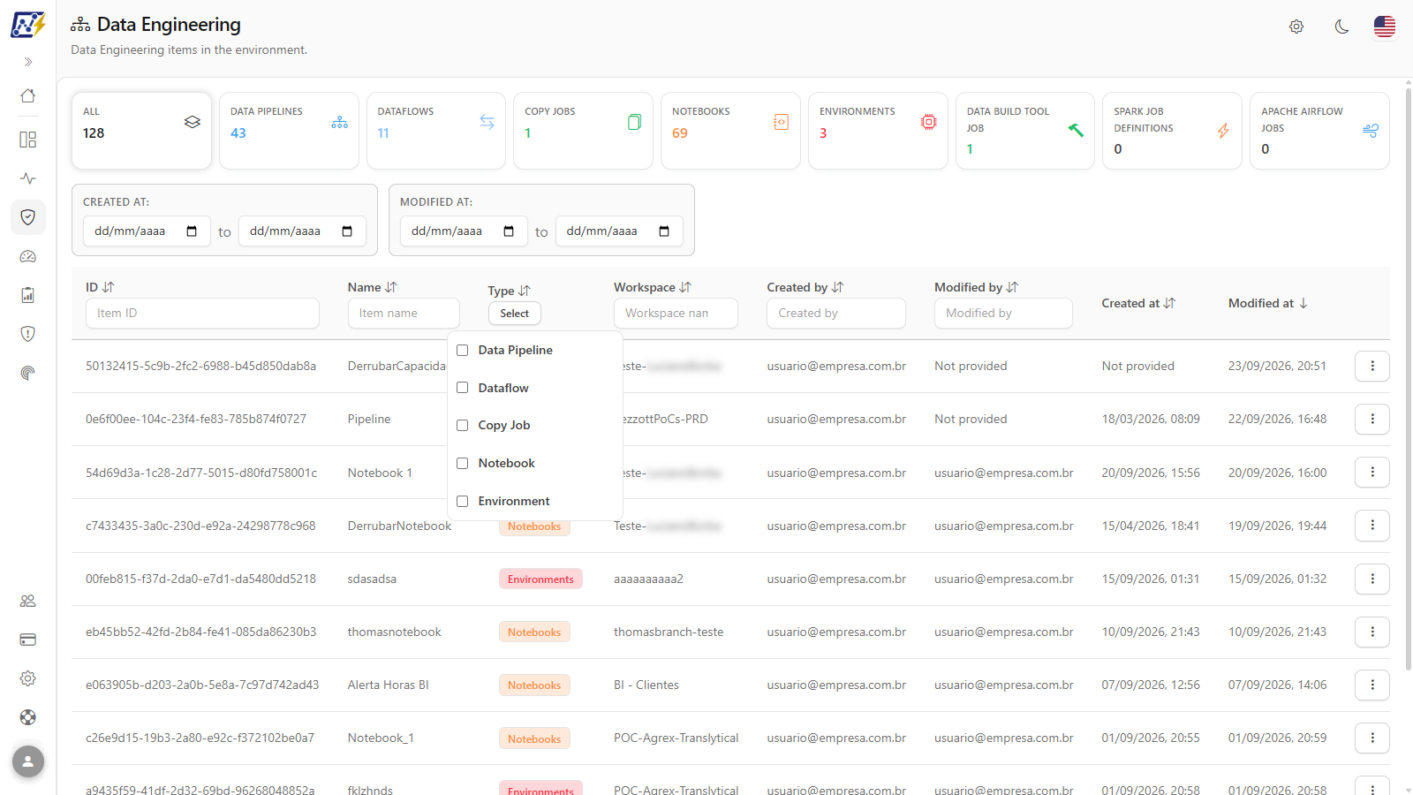Open the user avatar at the sidebar bottom
This screenshot has height=795, width=1413.
(x=28, y=761)
